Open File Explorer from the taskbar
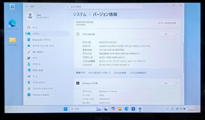Image resolution: width=205 pixels, height=120 pixels. click(120, 109)
